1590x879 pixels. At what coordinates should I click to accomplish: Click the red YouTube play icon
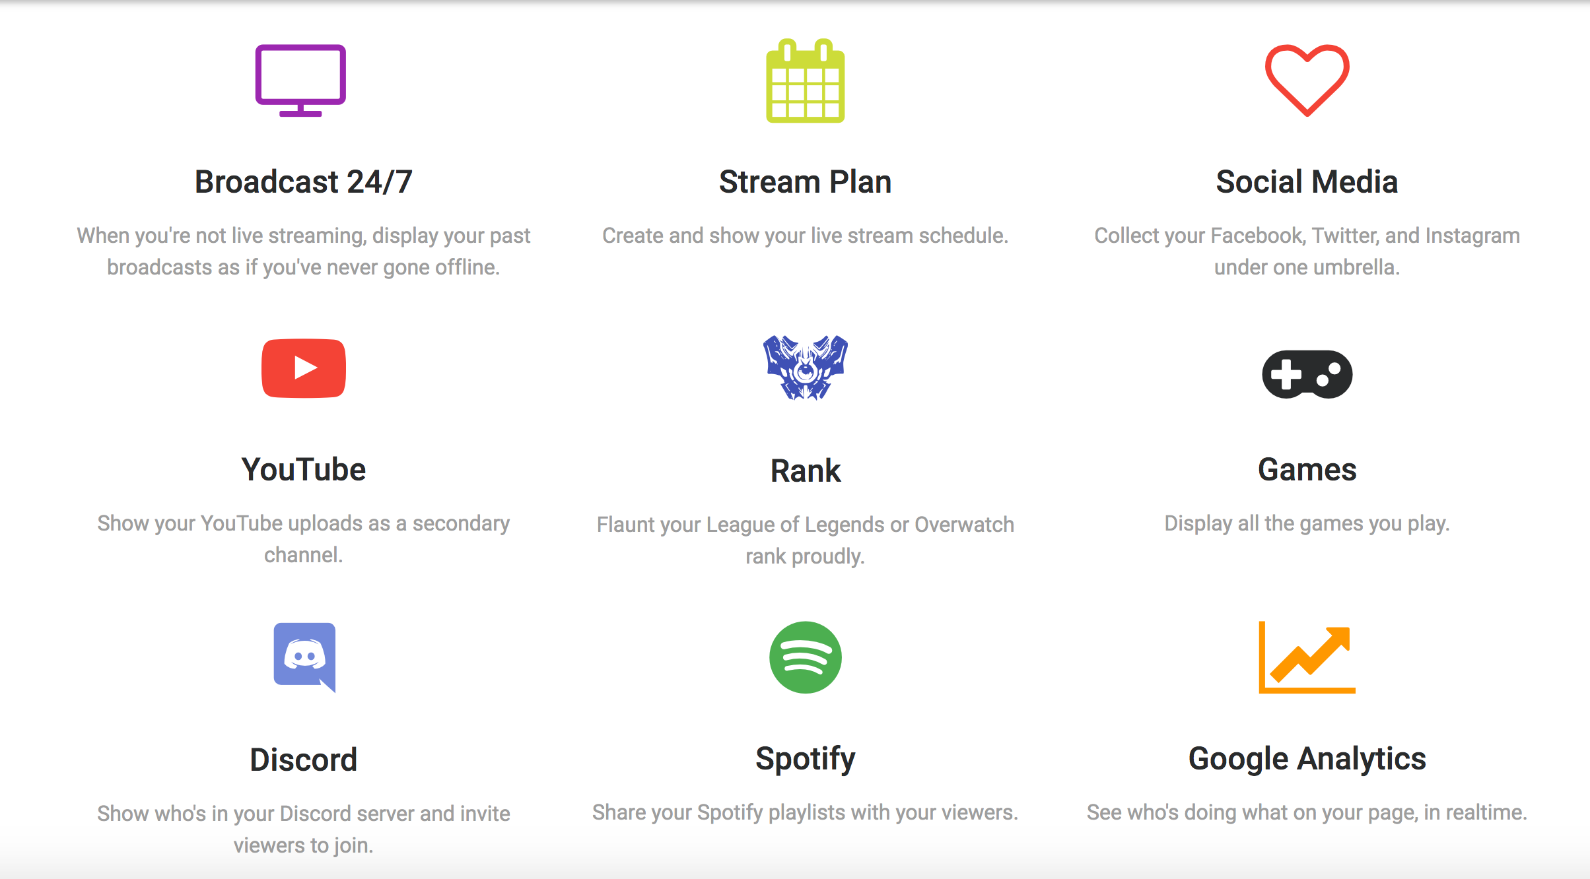[x=304, y=368]
